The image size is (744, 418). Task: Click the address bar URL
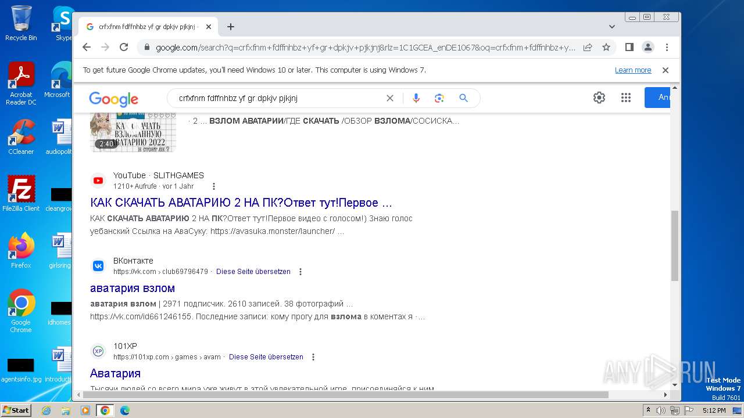coord(366,47)
